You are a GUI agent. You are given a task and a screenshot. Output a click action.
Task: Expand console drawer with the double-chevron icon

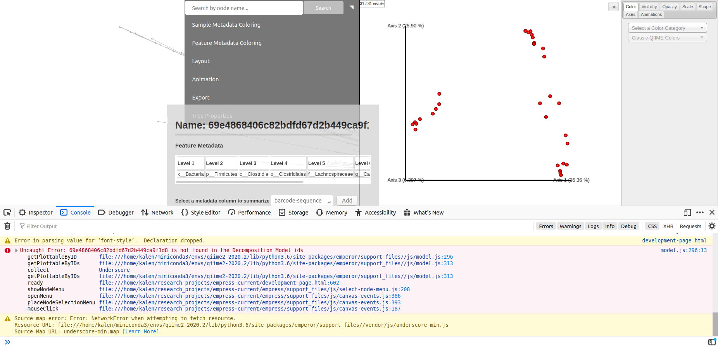(x=8, y=342)
